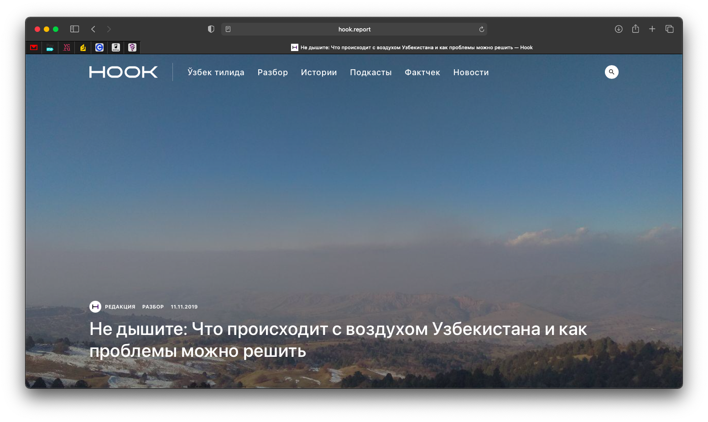Open the Разбор section
The height and width of the screenshot is (422, 708).
click(272, 72)
